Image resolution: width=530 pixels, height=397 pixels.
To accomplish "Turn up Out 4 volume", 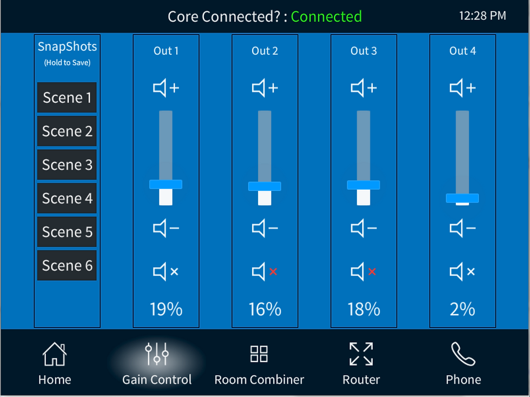I will click(462, 88).
